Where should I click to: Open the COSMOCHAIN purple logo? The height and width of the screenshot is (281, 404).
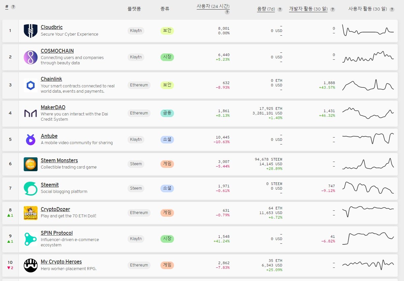coord(31,57)
